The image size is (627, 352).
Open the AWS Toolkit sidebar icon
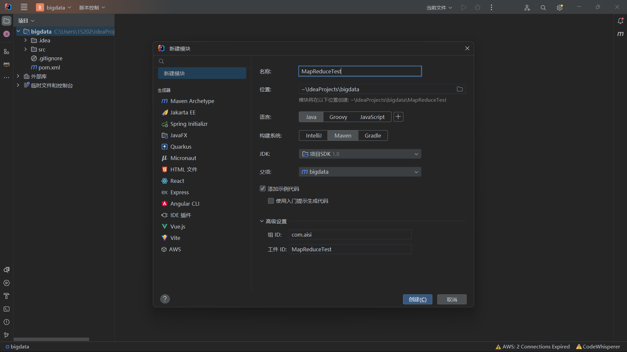point(7,64)
